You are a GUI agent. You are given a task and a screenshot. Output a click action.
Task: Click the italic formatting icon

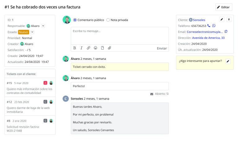point(82,48)
